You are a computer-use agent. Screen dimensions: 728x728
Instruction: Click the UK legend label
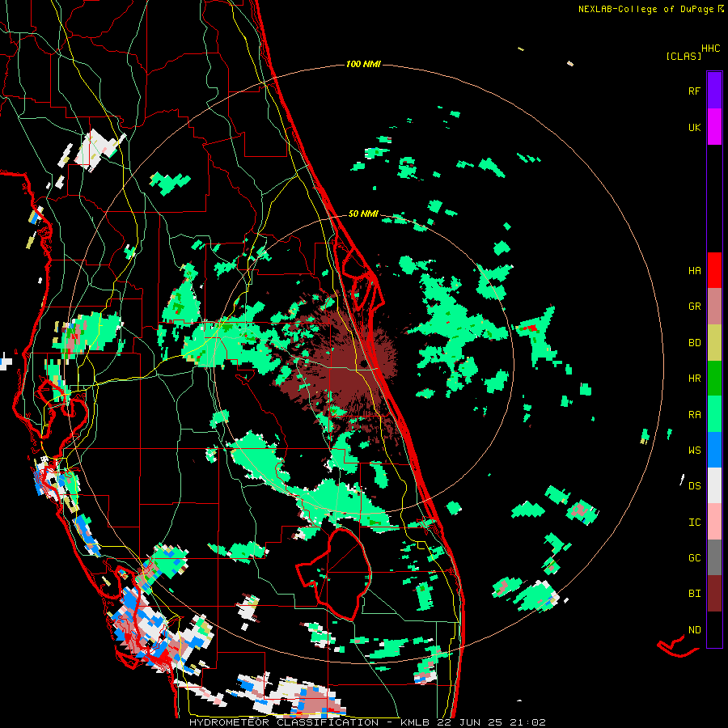[695, 127]
